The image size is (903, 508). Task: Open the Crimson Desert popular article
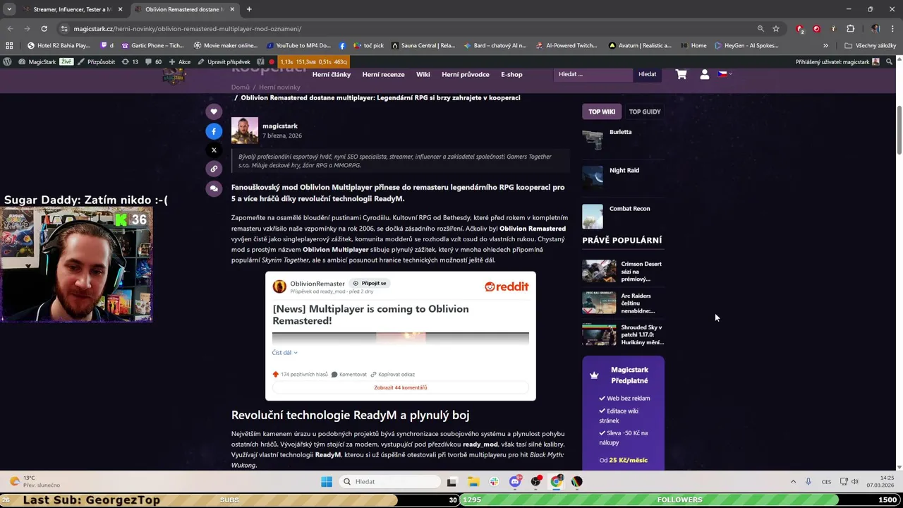click(x=641, y=272)
